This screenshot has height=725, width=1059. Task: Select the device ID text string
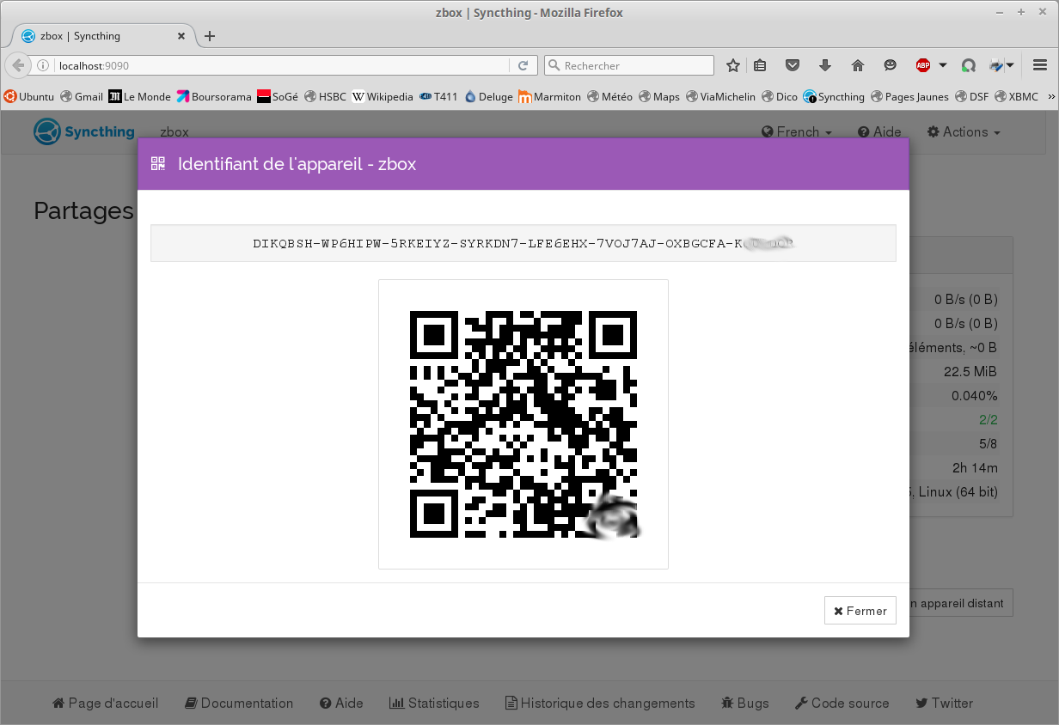(x=523, y=244)
